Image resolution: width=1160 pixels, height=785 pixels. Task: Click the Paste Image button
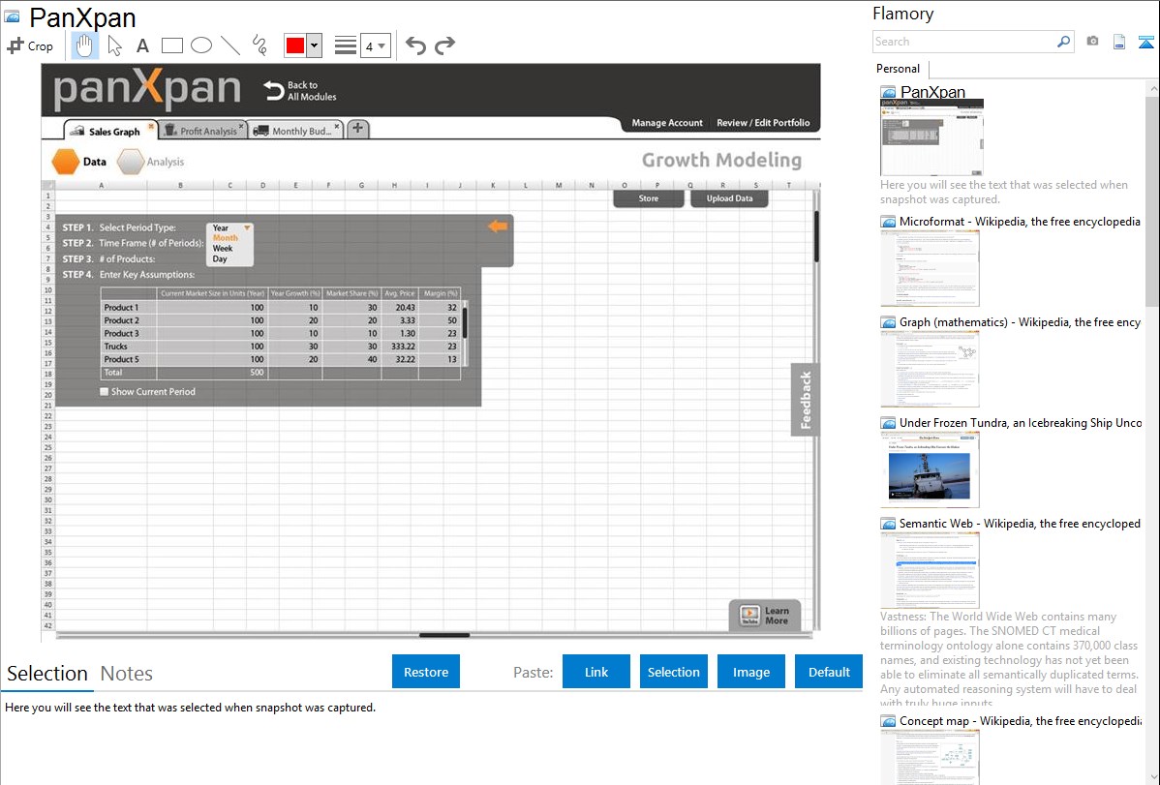pyautogui.click(x=751, y=672)
